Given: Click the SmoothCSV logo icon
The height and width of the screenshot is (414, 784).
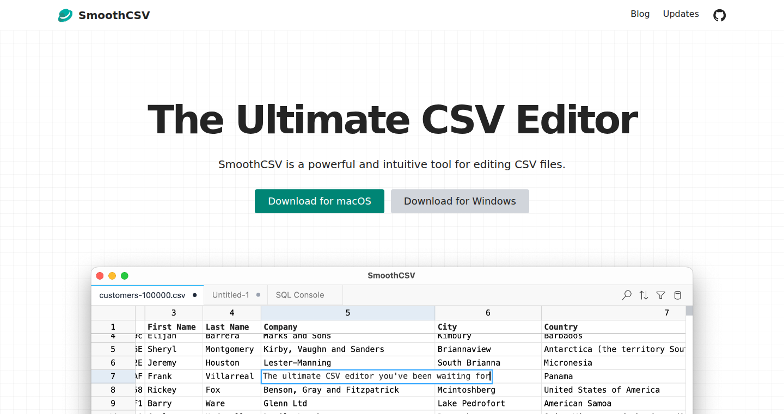Looking at the screenshot, I should (65, 15).
